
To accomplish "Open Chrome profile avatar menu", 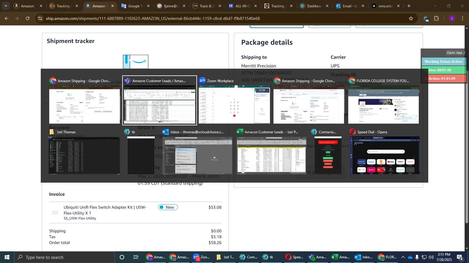I will (452, 18).
